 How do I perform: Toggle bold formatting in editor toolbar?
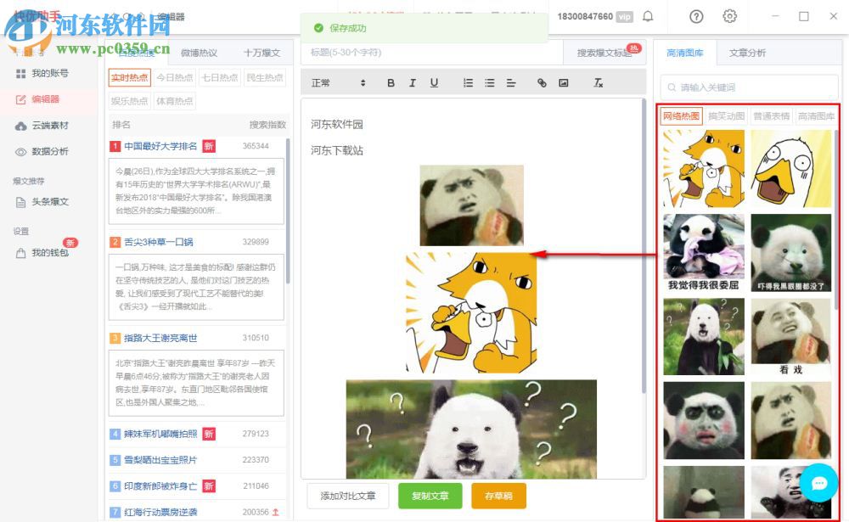click(391, 83)
